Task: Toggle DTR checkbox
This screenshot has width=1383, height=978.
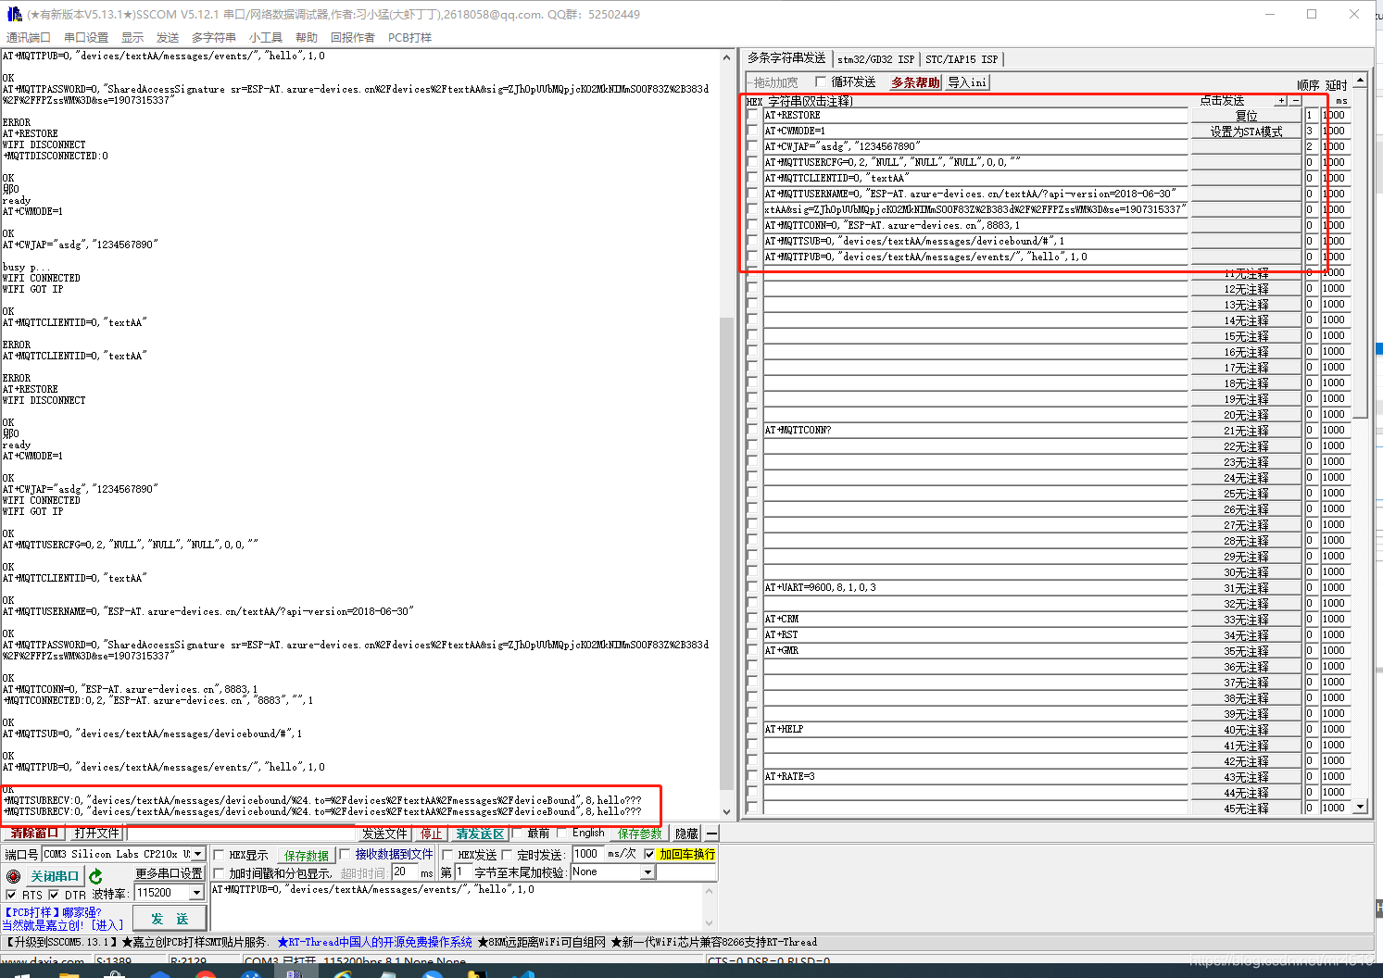Action: point(54,895)
